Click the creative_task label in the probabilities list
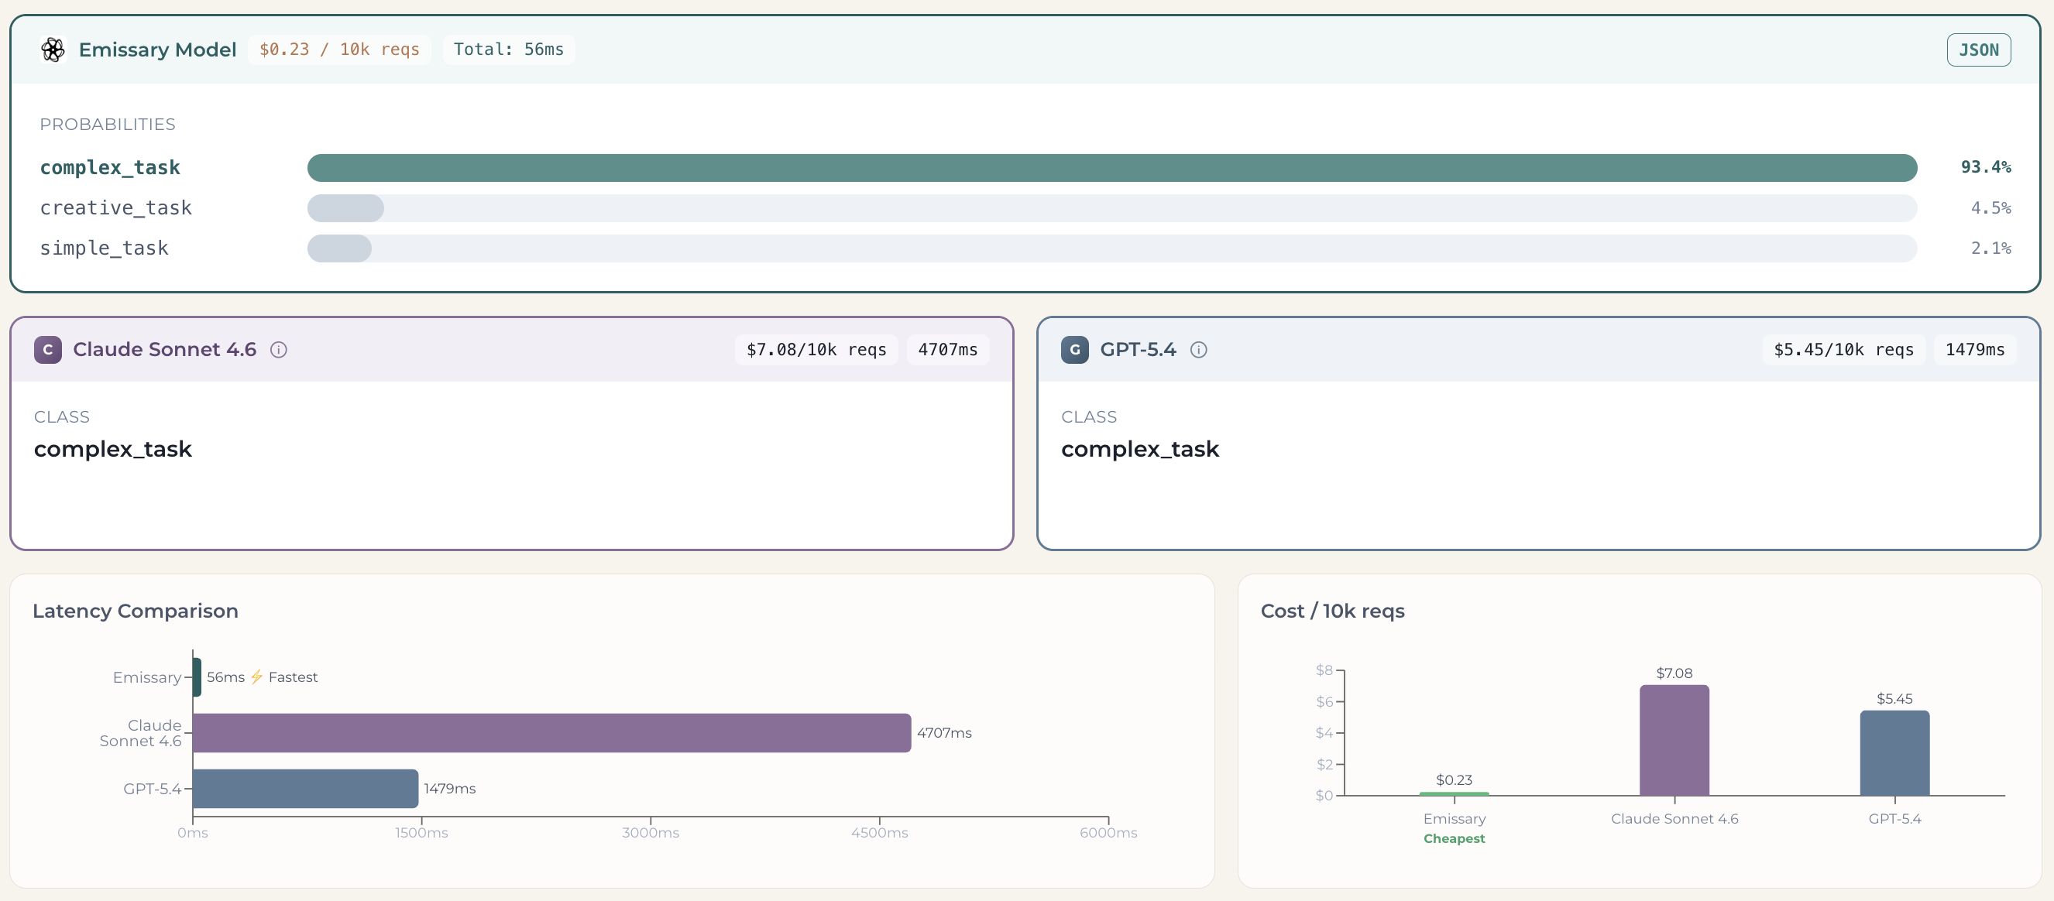This screenshot has width=2054, height=901. tap(116, 209)
